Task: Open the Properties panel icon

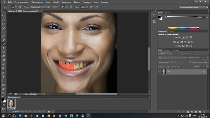Action: 154,21
